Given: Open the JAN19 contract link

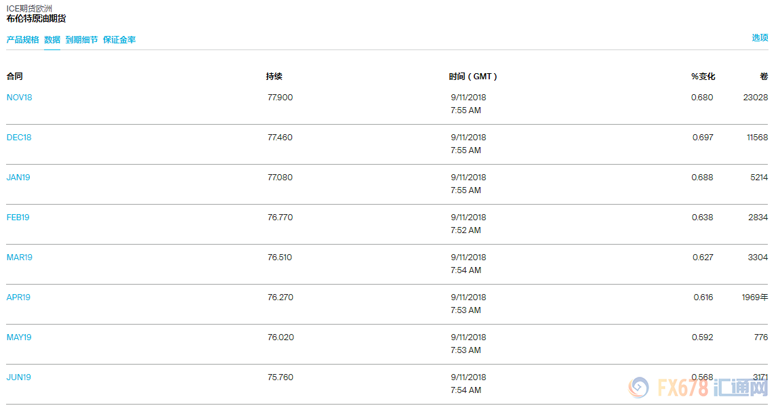Looking at the screenshot, I should [18, 178].
